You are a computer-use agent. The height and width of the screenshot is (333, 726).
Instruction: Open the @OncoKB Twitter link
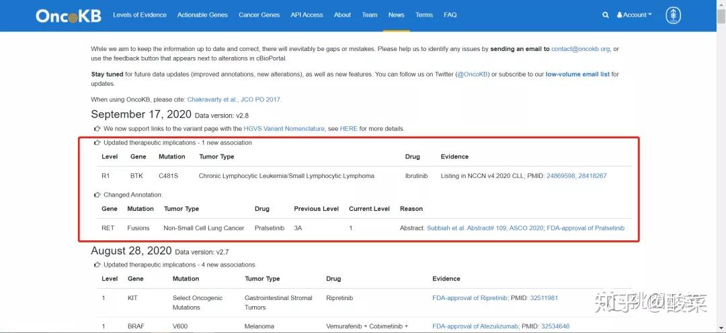[473, 74]
